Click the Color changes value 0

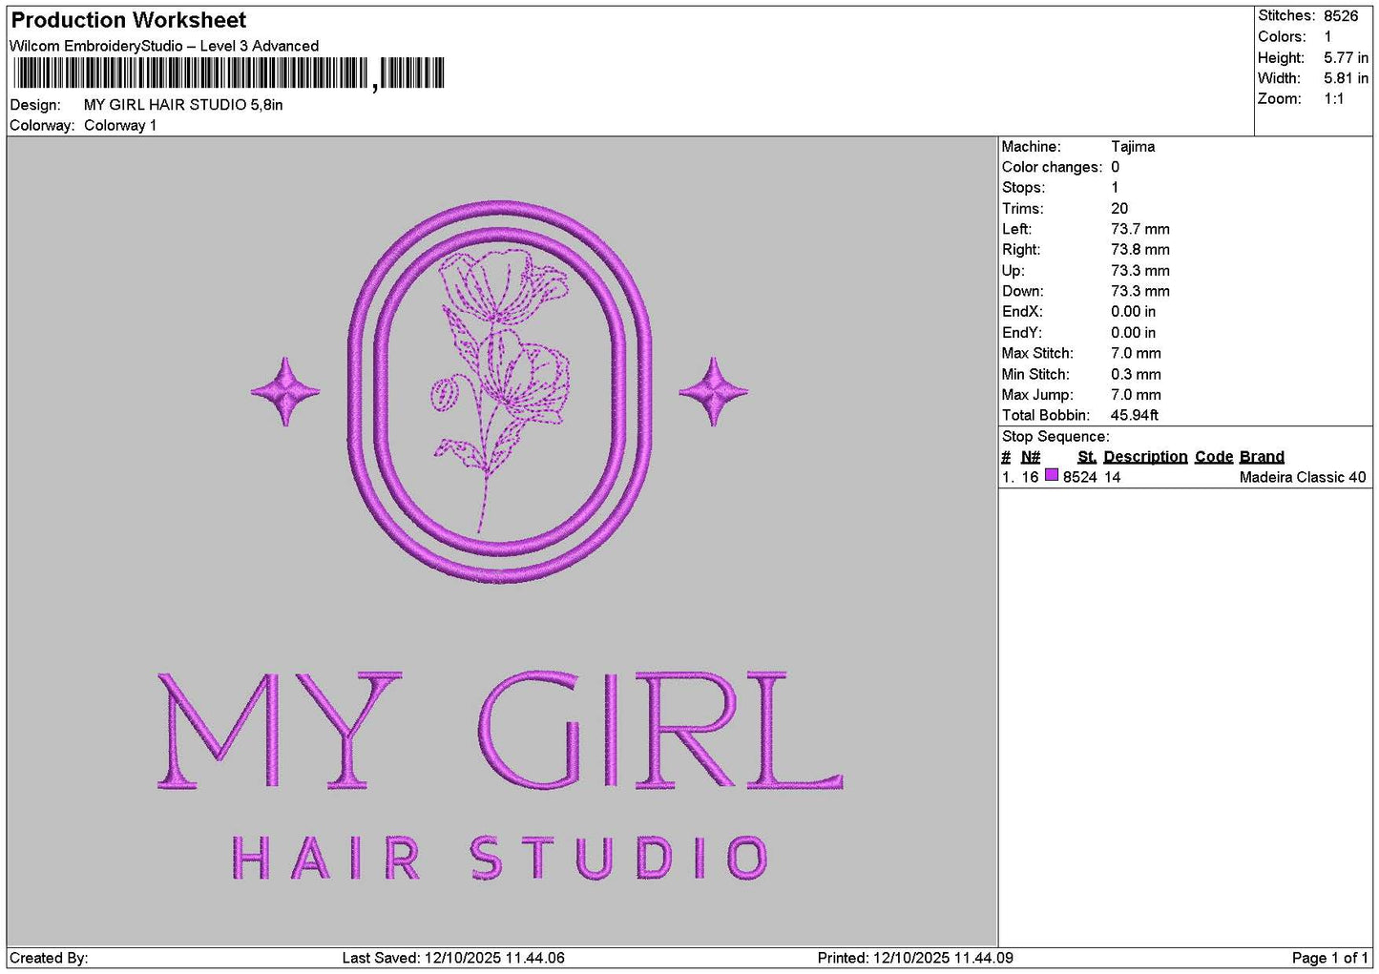pyautogui.click(x=1115, y=167)
